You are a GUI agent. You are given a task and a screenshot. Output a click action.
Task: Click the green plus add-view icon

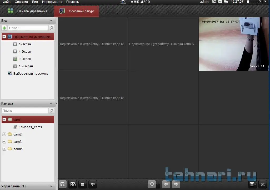(4, 28)
